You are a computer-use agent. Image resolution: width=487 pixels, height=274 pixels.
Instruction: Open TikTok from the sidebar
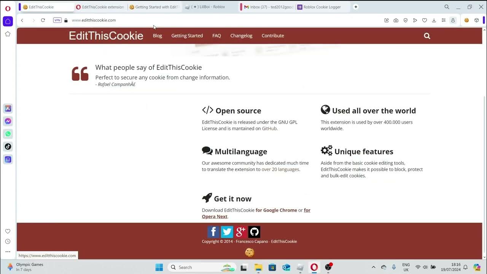pos(8,147)
